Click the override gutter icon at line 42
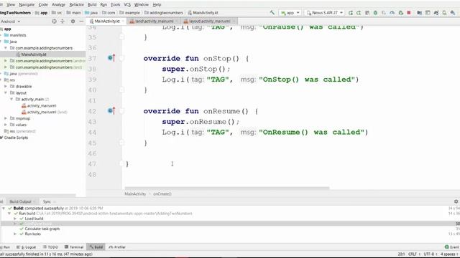 click(x=111, y=110)
